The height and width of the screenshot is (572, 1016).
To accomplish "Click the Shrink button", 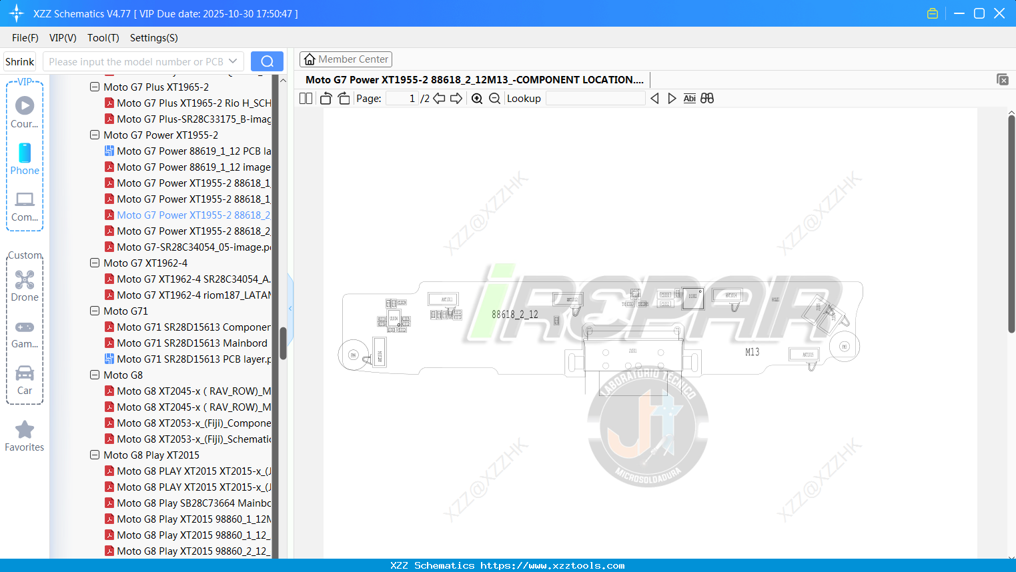I will 19,61.
